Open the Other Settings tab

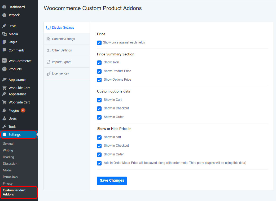point(67,50)
